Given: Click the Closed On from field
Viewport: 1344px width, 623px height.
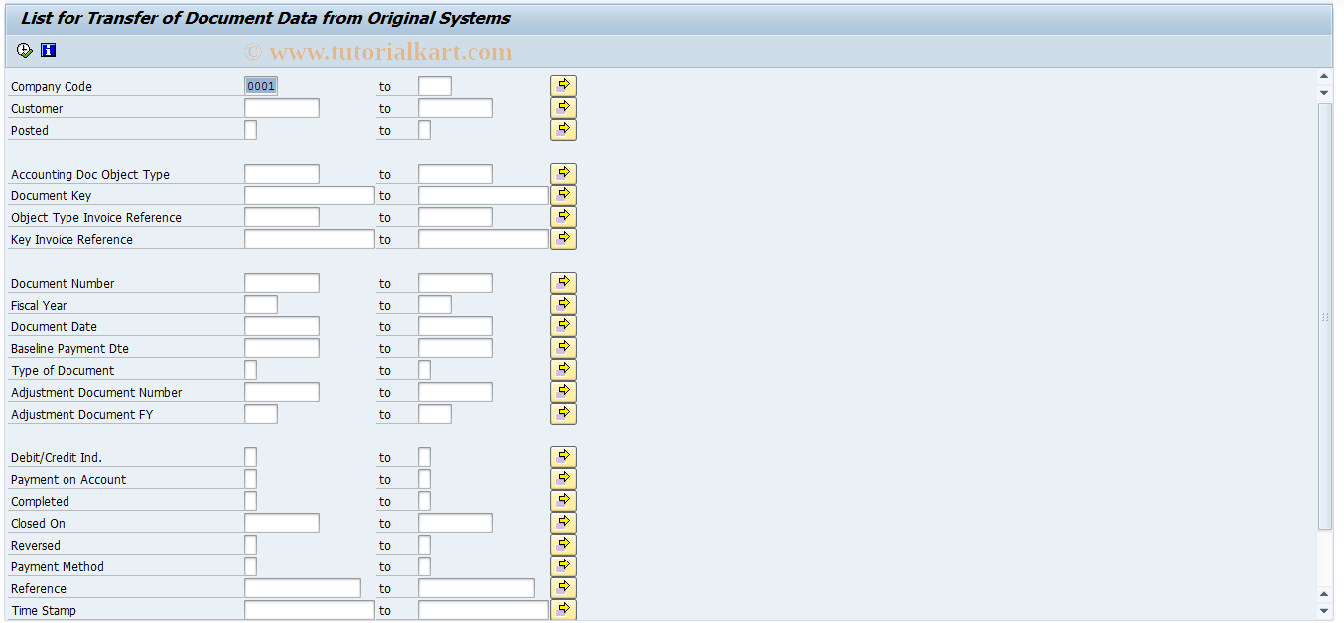Looking at the screenshot, I should [282, 523].
